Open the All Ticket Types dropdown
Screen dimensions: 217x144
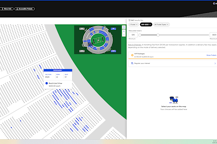pyautogui.click(x=161, y=24)
